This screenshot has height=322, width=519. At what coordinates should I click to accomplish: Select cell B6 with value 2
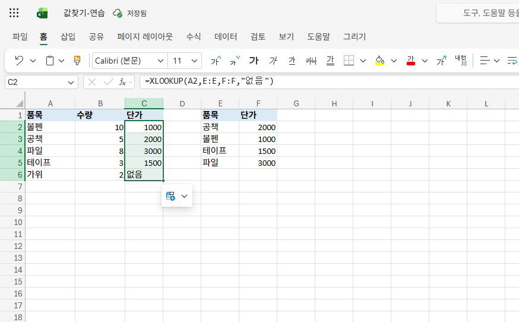click(x=100, y=175)
